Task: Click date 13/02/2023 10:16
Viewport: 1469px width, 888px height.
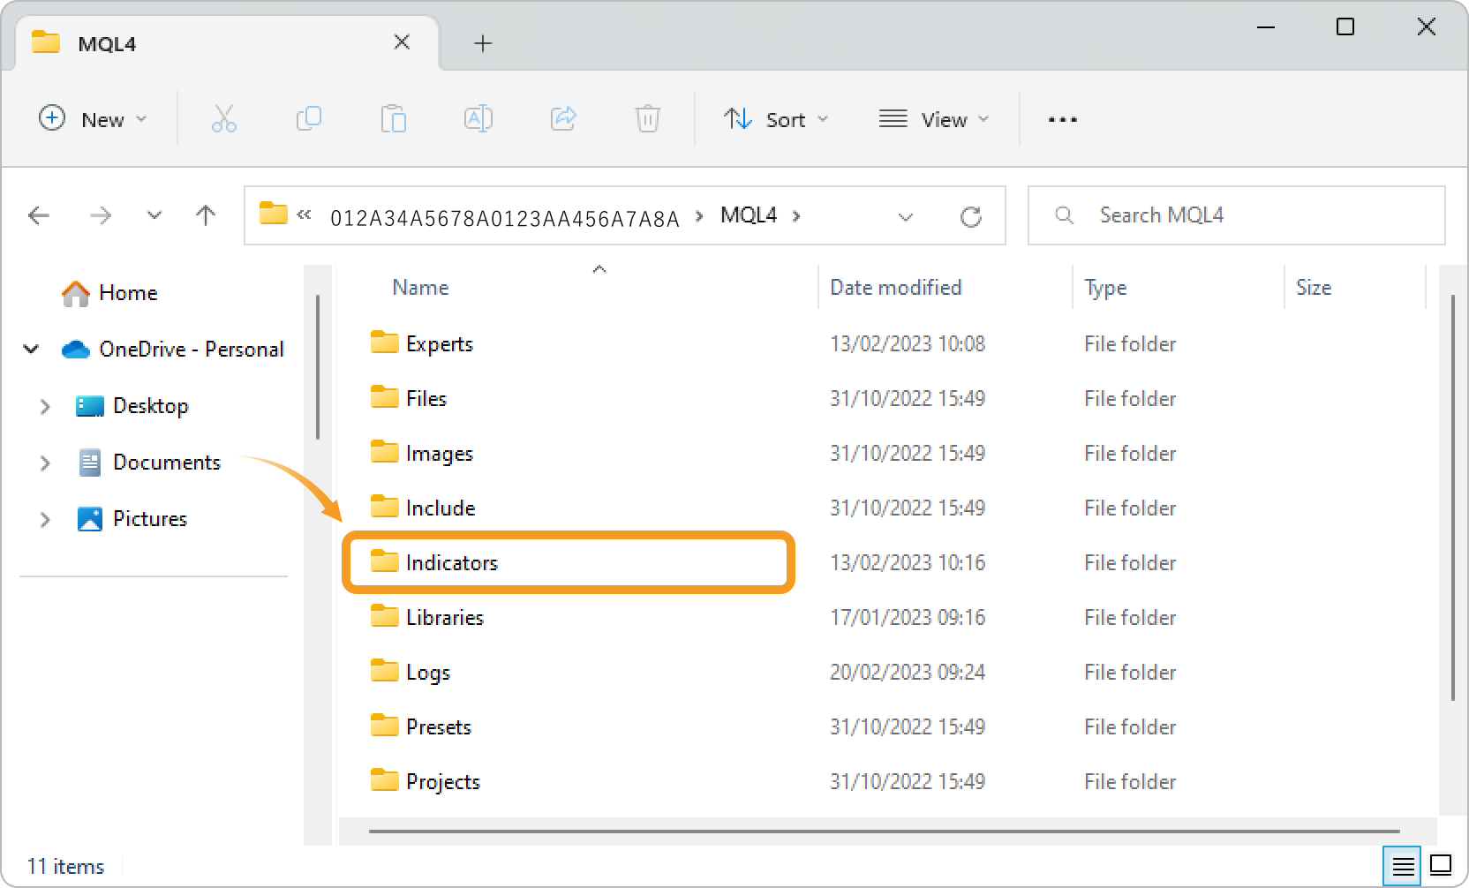Action: coord(907,562)
